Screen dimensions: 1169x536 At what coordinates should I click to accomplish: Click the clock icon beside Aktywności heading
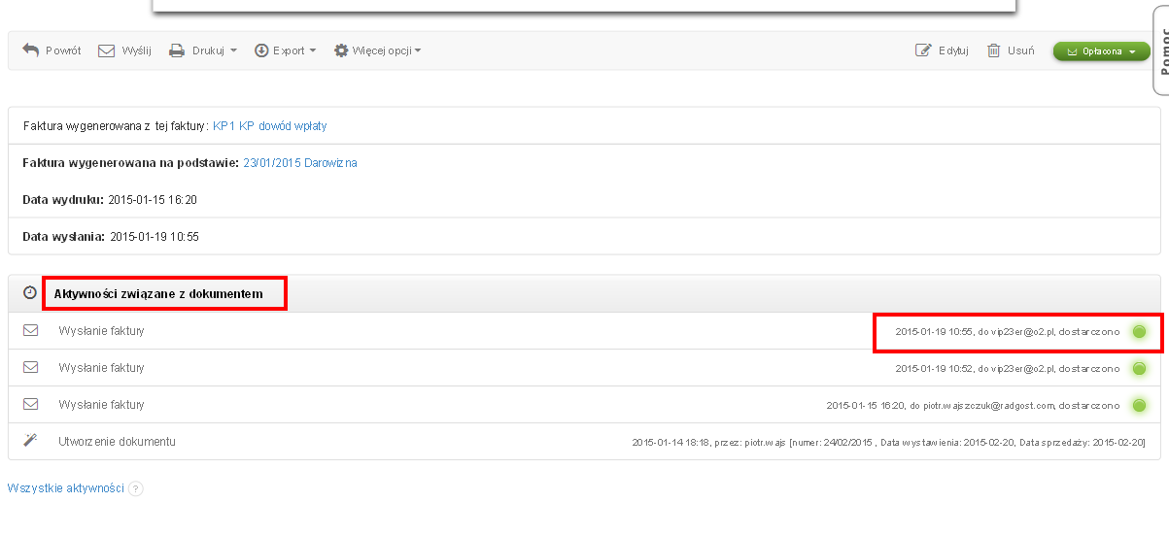click(30, 292)
